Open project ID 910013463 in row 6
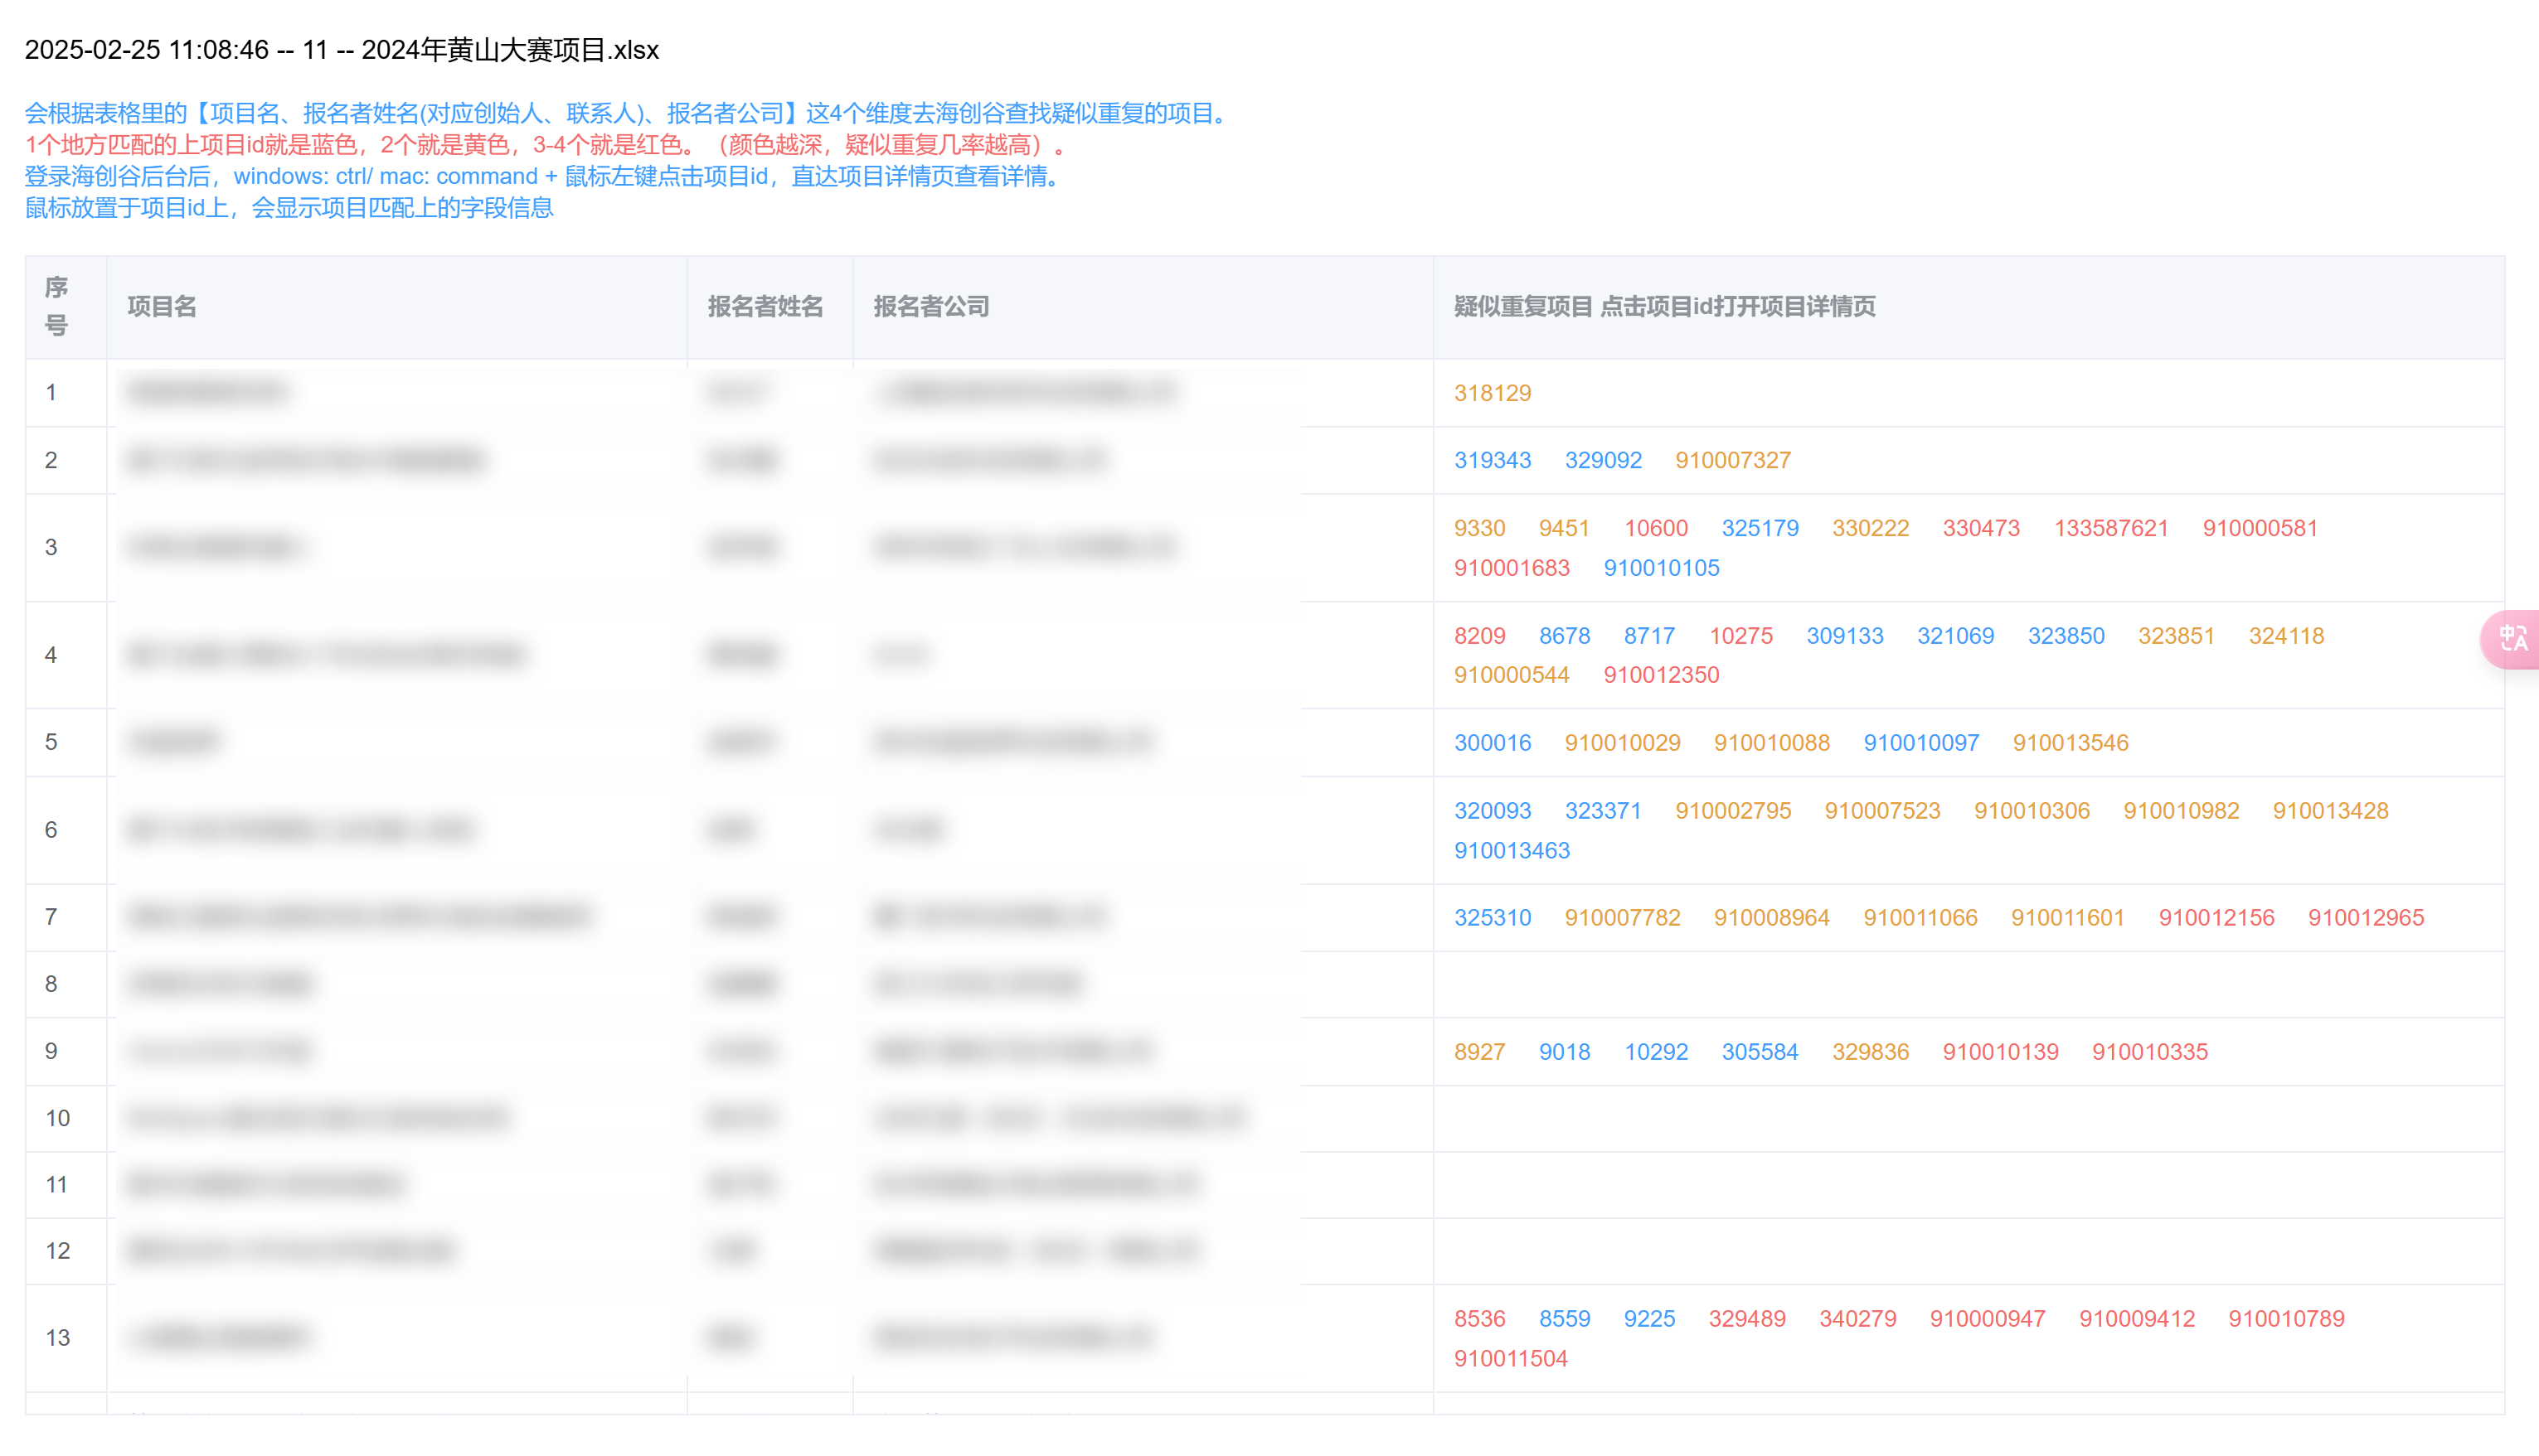Image resolution: width=2539 pixels, height=1456 pixels. [1512, 851]
